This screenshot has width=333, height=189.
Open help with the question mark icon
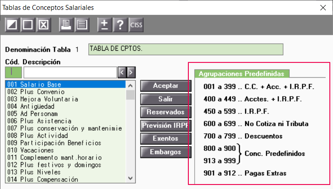(120, 25)
